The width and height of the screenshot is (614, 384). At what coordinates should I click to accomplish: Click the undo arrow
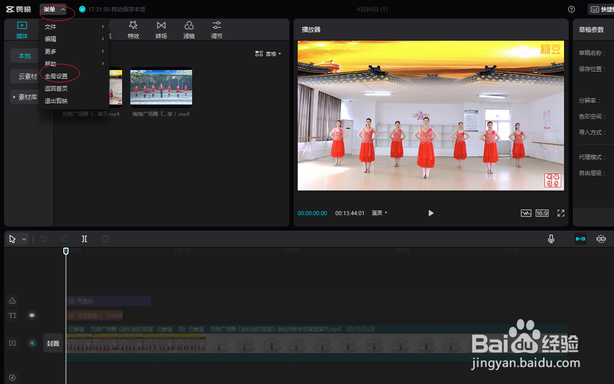click(43, 239)
